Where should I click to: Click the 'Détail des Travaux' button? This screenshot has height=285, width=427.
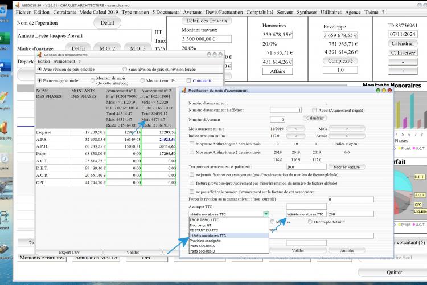pos(207,21)
